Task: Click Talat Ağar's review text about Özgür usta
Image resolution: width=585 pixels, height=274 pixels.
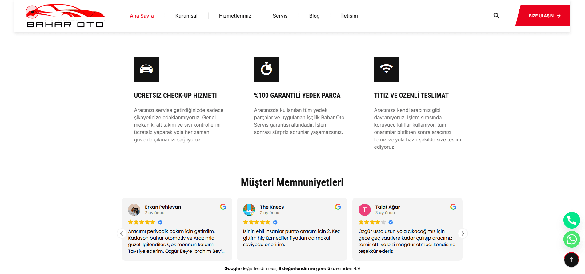Action: [x=407, y=241]
